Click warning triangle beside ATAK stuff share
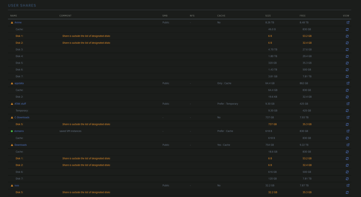This screenshot has width=361, height=197. pyautogui.click(x=12, y=104)
